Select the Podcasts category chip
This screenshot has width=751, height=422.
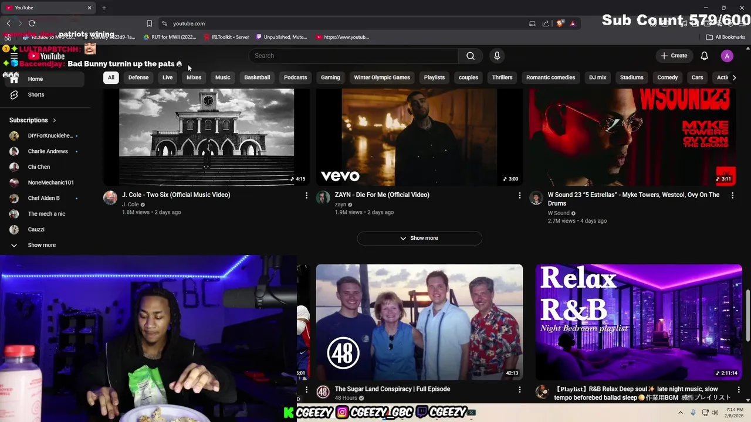coord(295,77)
